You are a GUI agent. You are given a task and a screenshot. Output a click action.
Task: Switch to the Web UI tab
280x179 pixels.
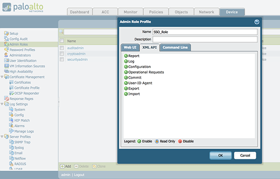(130, 48)
